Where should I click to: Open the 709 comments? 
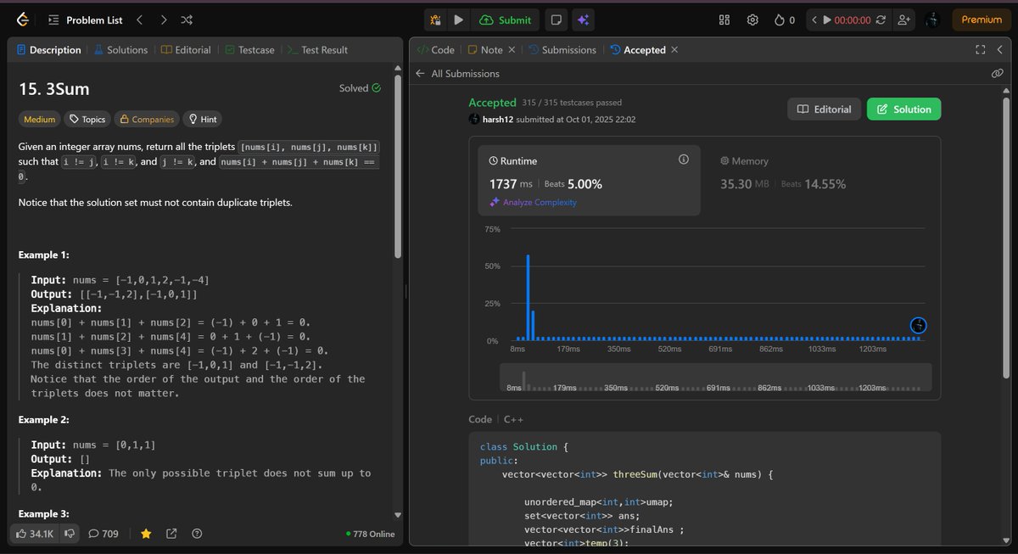click(x=103, y=534)
